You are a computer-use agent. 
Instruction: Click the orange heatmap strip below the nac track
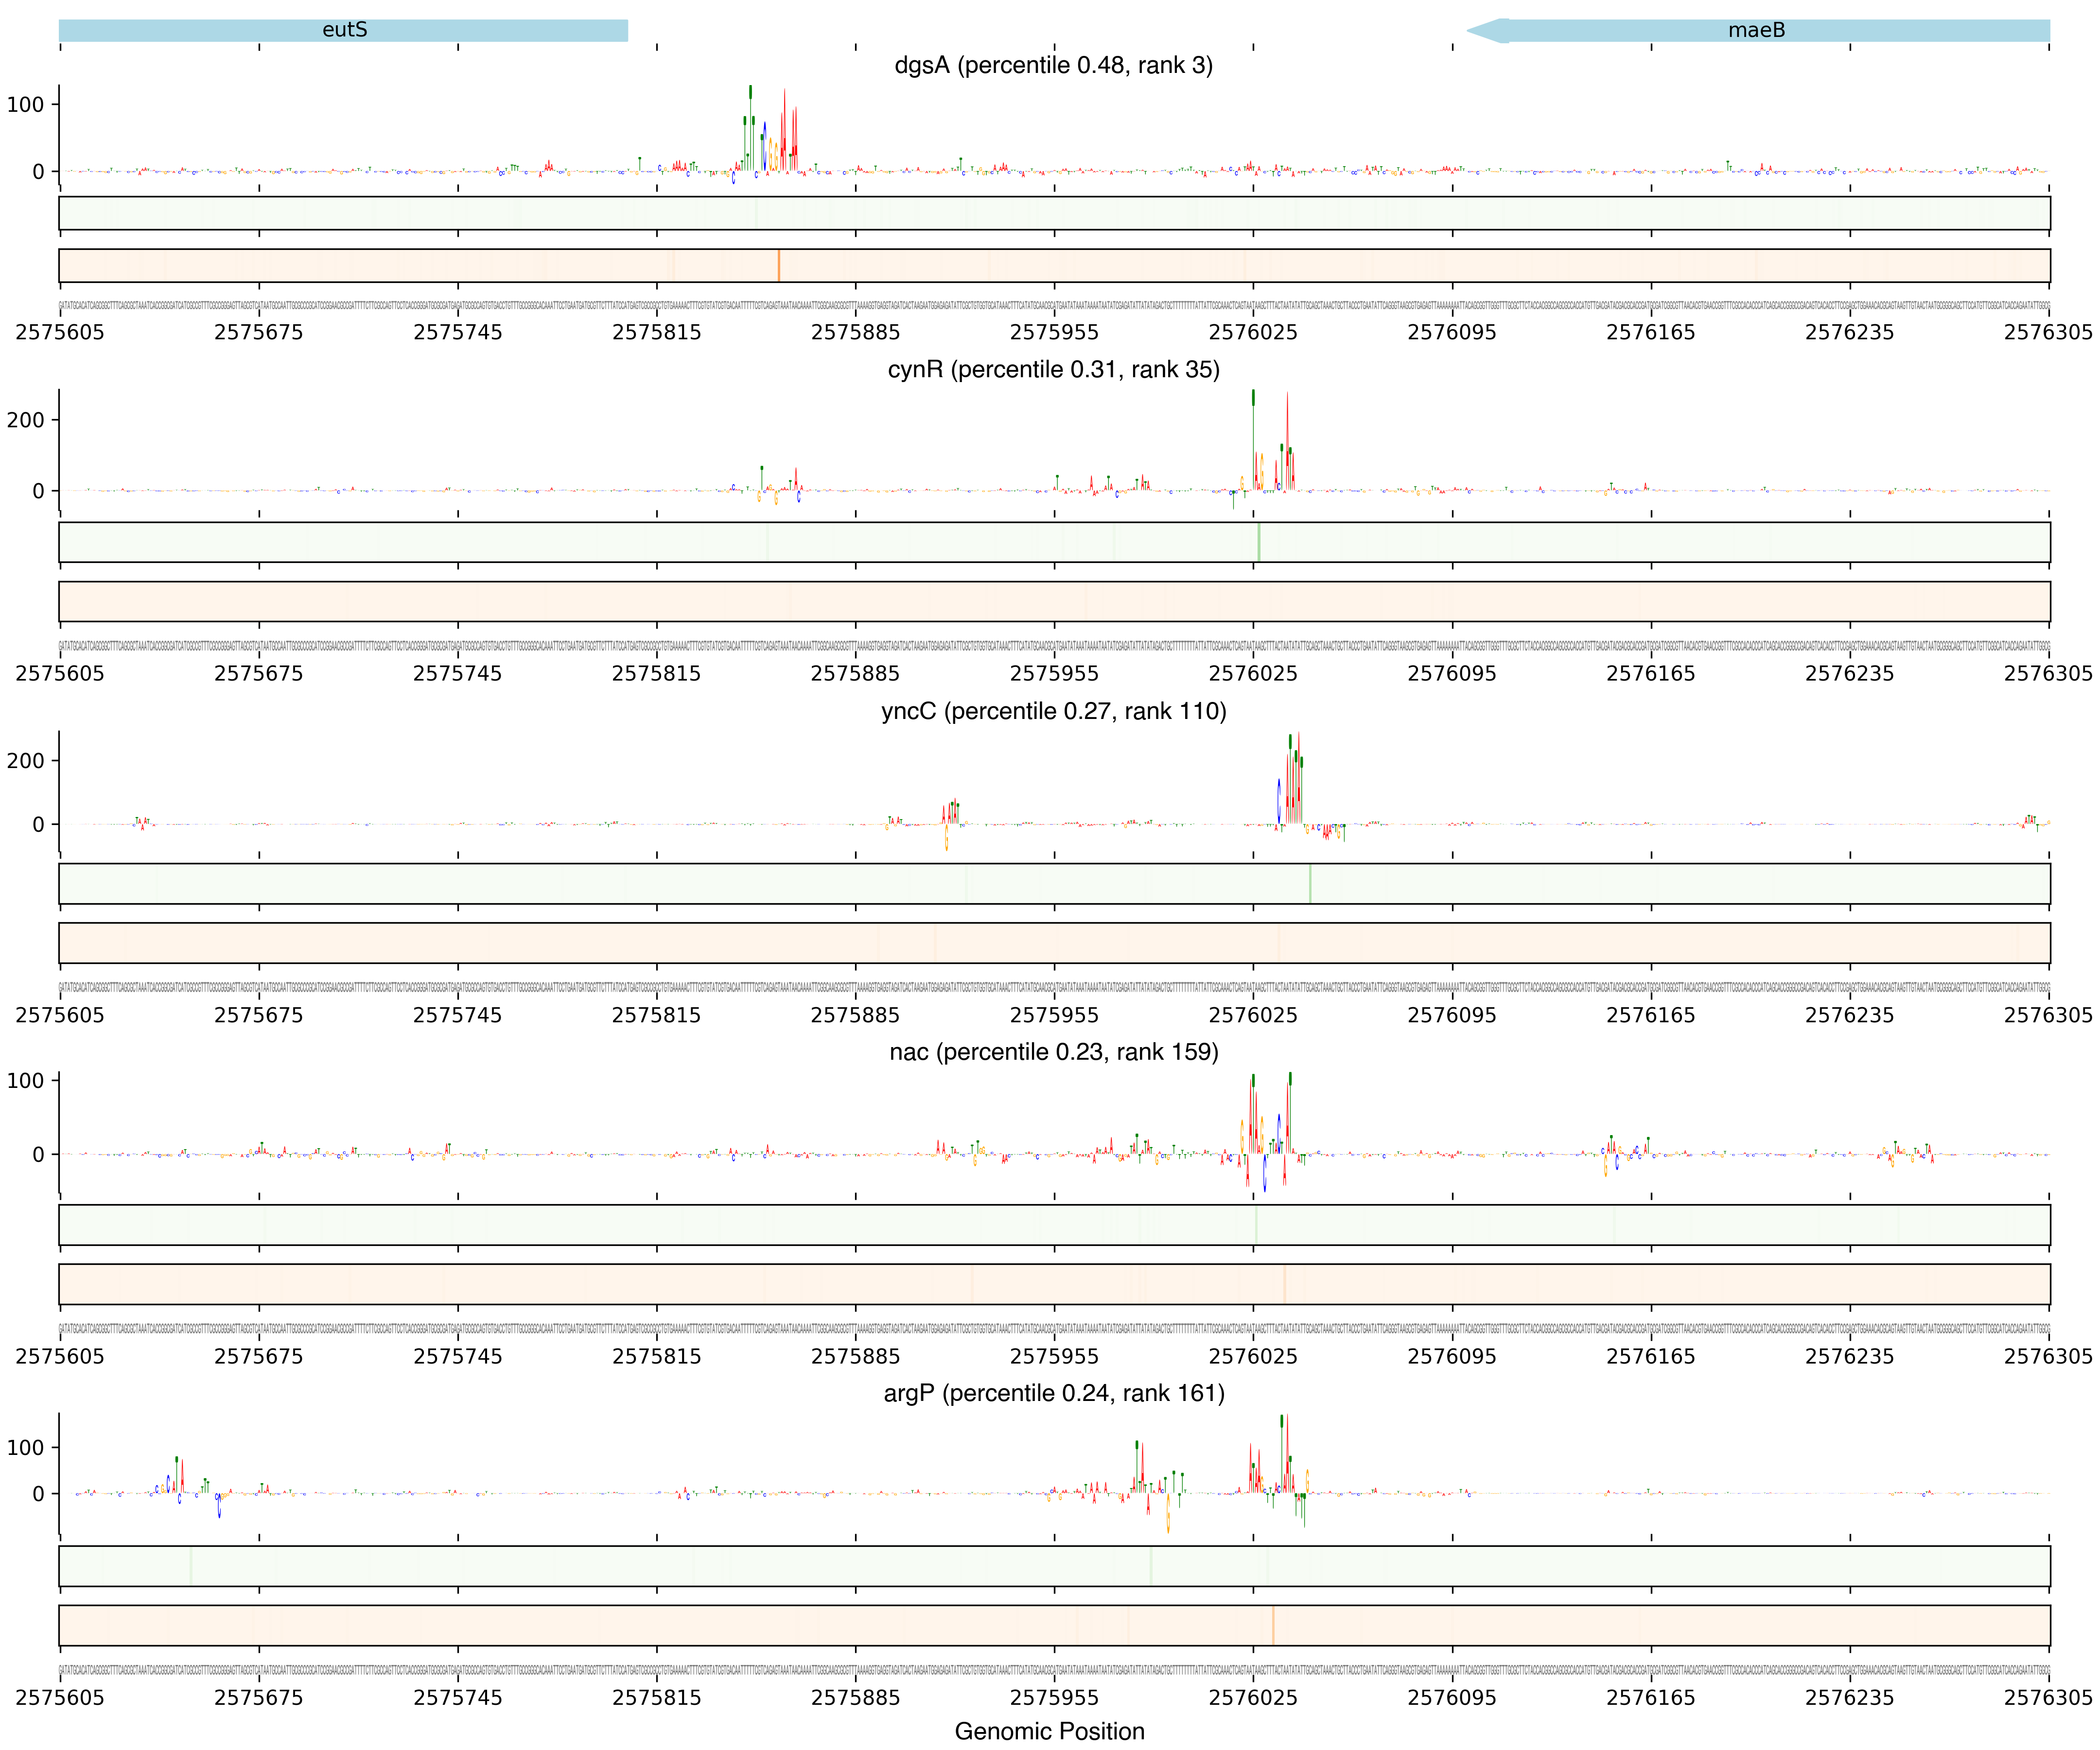(x=1053, y=1284)
